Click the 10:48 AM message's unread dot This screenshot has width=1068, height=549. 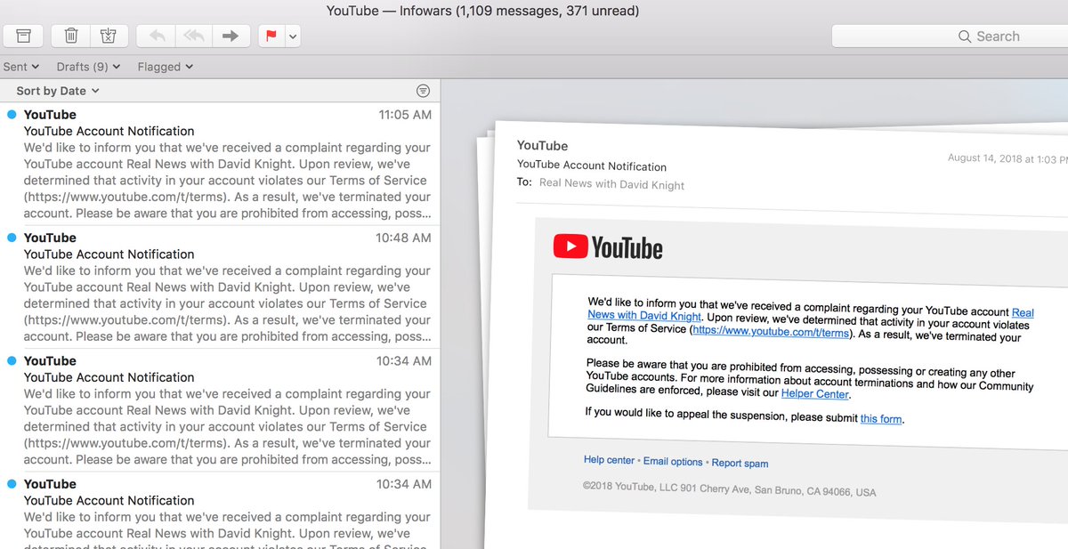[x=12, y=238]
